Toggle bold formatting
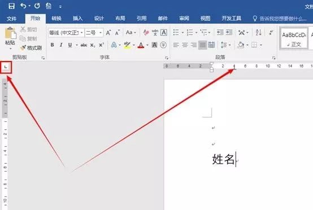This screenshot has width=313, height=210. tap(52, 45)
